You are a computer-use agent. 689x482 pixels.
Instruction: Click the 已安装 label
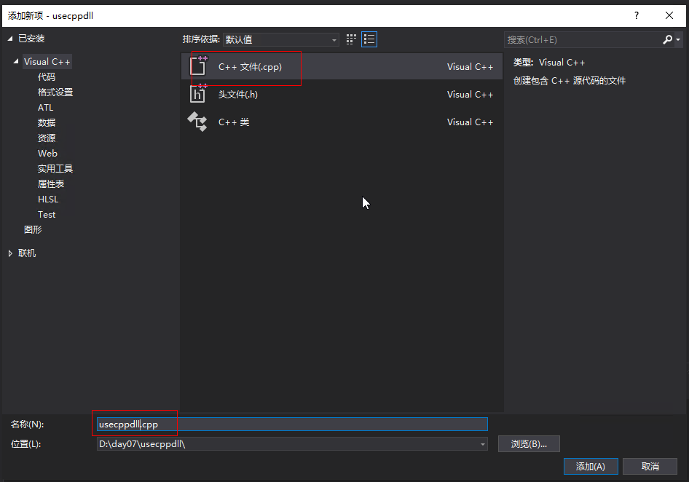pyautogui.click(x=31, y=39)
